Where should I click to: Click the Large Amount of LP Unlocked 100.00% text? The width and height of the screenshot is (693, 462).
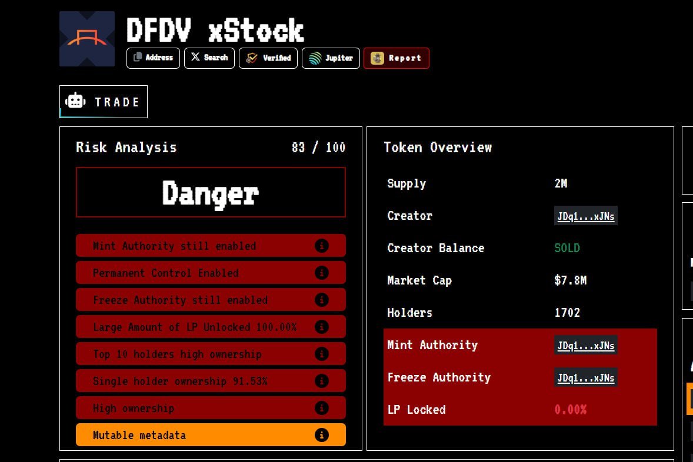click(195, 327)
